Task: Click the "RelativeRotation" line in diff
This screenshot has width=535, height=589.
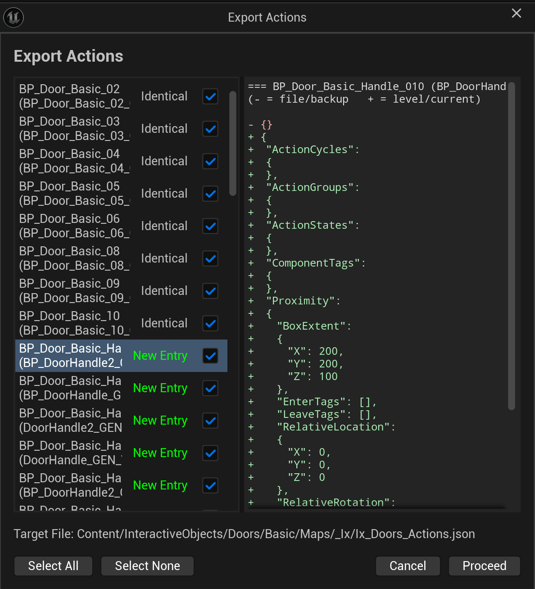Action: pos(322,503)
